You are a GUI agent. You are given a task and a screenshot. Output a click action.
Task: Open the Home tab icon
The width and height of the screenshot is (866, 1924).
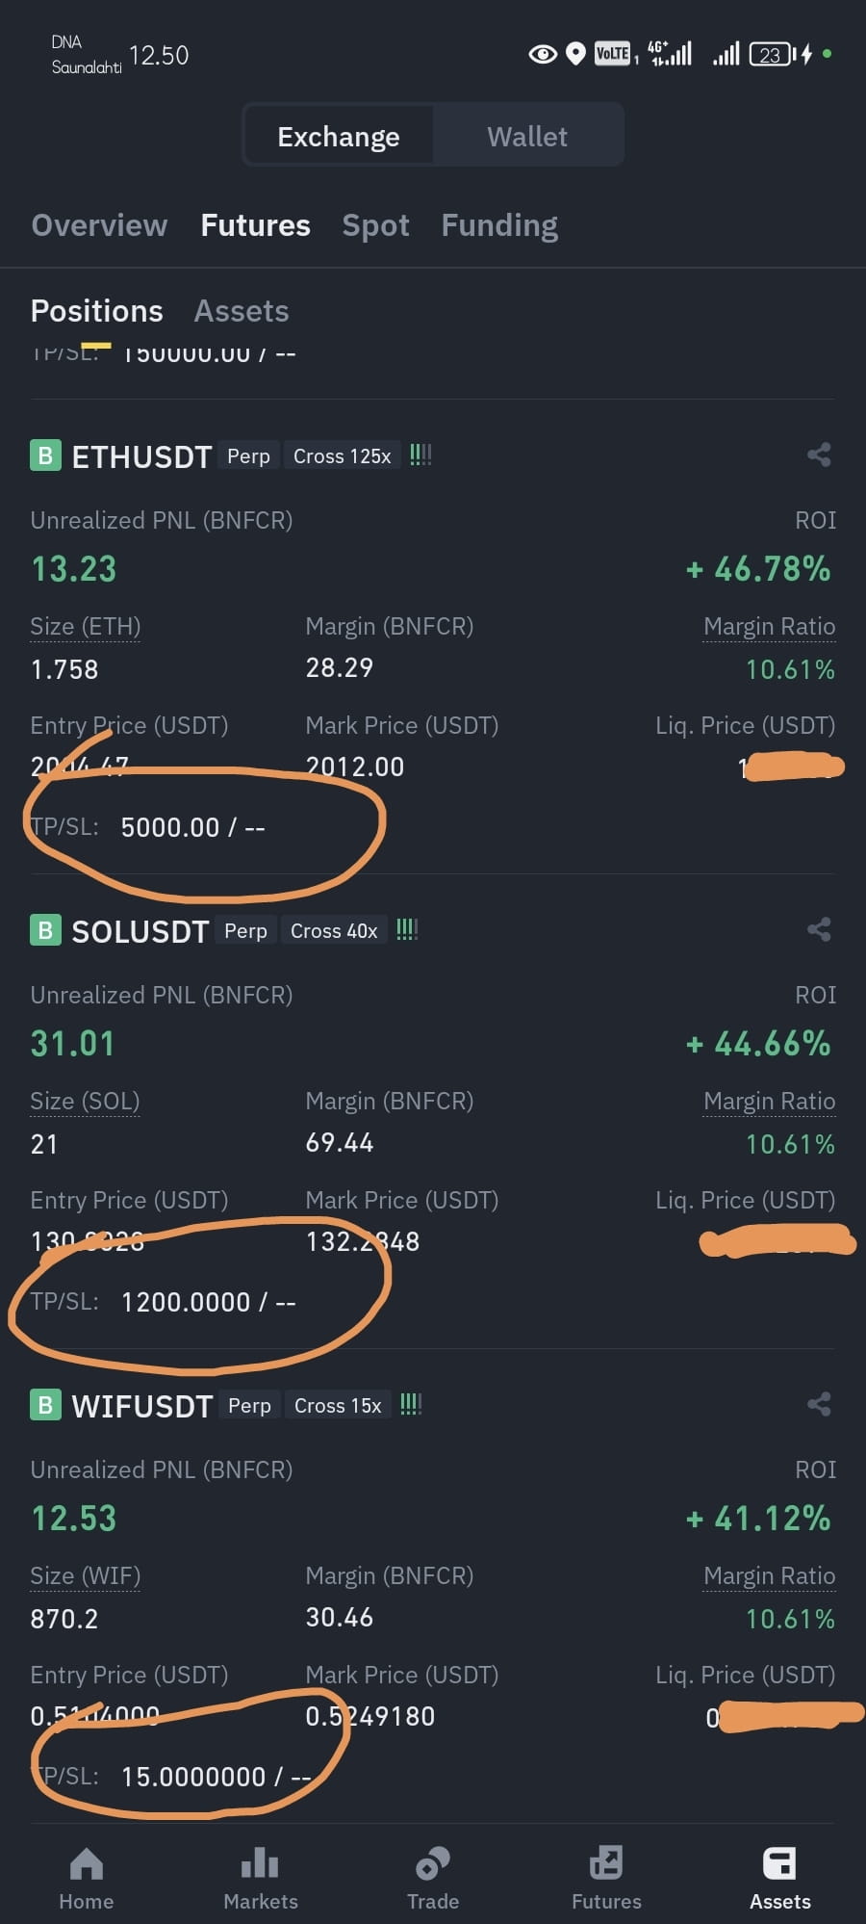pyautogui.click(x=87, y=1864)
